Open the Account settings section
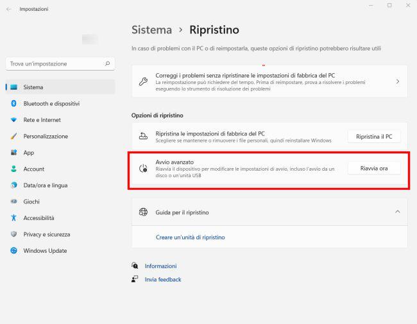The image size is (417, 324). 33,169
